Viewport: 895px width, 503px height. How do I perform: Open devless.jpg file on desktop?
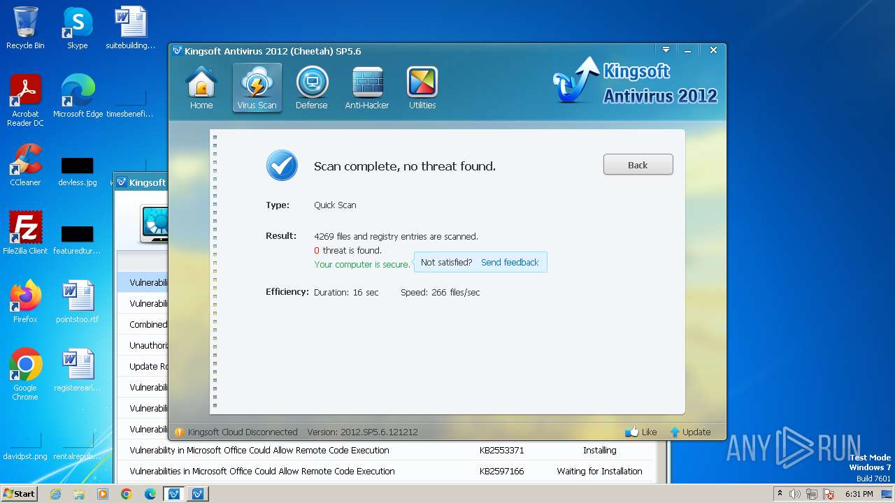pos(77,170)
